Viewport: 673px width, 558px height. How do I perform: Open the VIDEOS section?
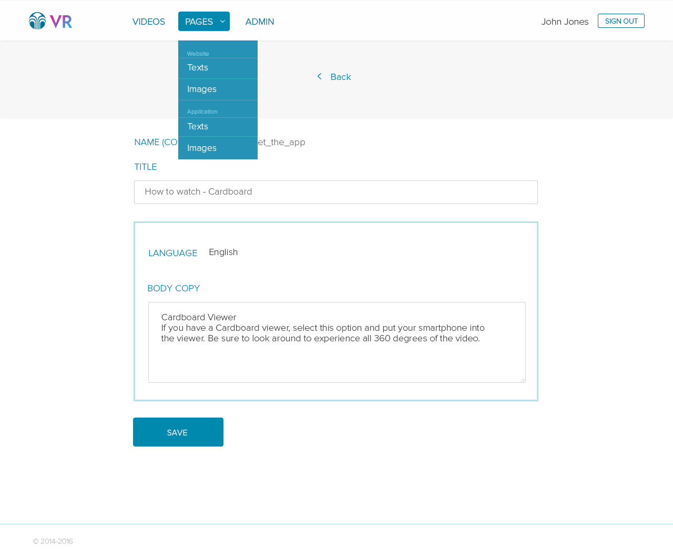click(x=148, y=22)
